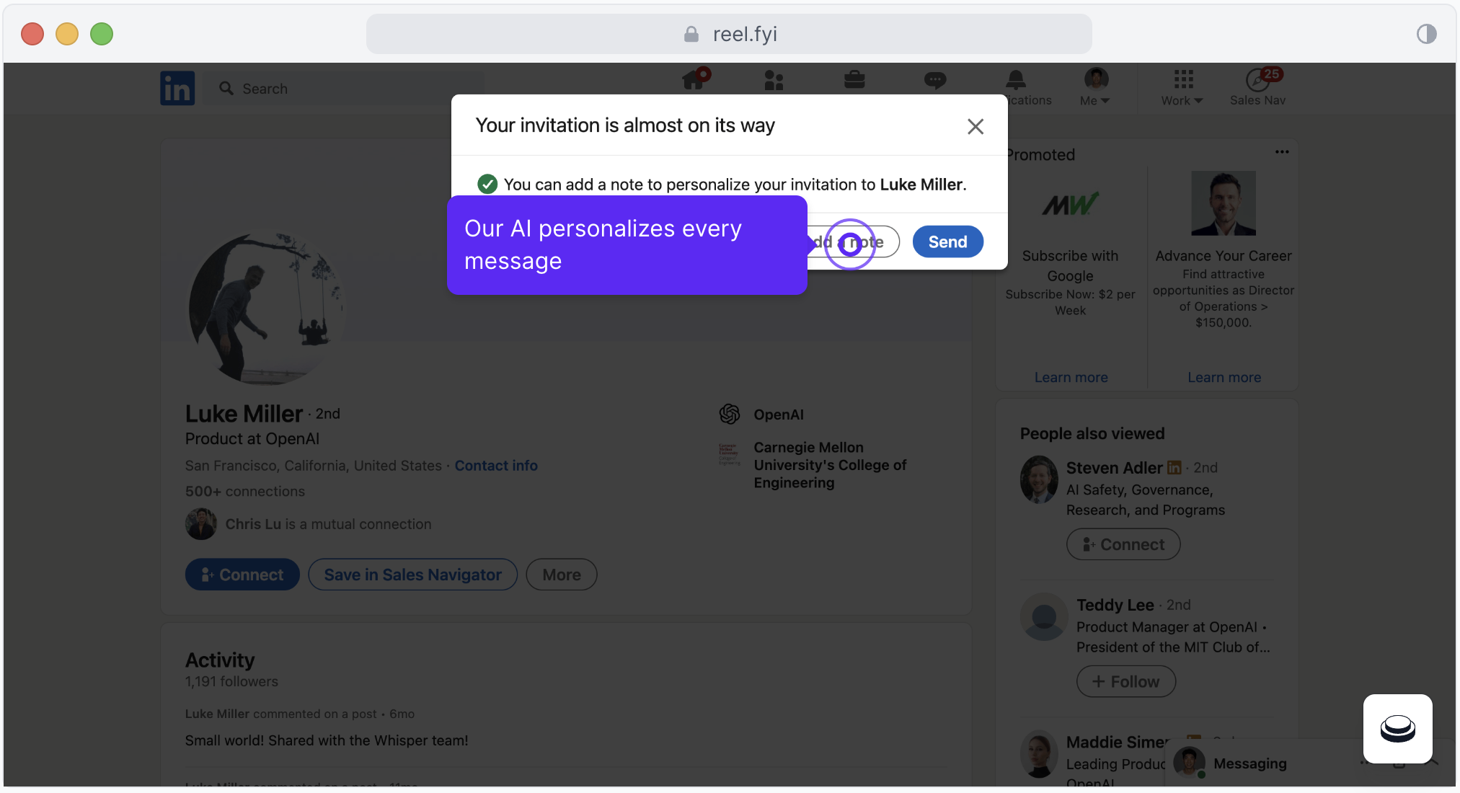
Task: Click the red close window button
Action: [32, 34]
